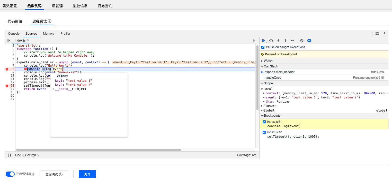The width and height of the screenshot is (392, 181).
Task: Toggle the debugger sidebar icon
Action: click(255, 41)
